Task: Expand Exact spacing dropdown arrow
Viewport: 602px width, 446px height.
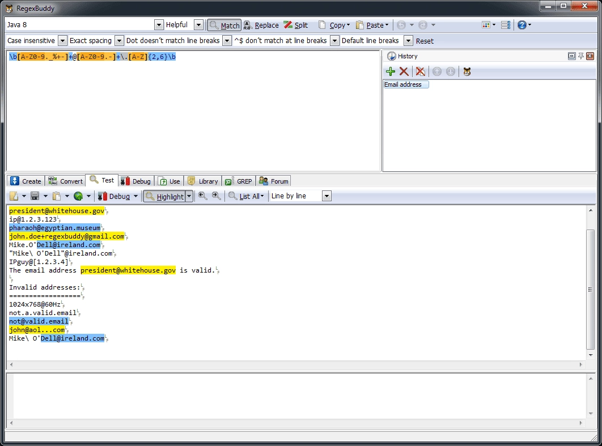Action: point(120,41)
